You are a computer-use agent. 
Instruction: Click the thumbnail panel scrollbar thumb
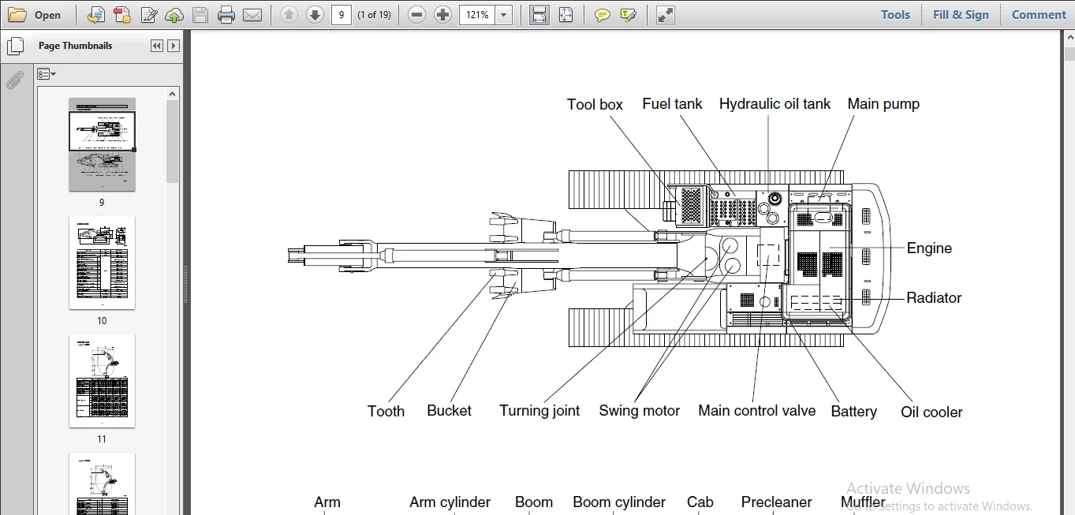click(173, 142)
